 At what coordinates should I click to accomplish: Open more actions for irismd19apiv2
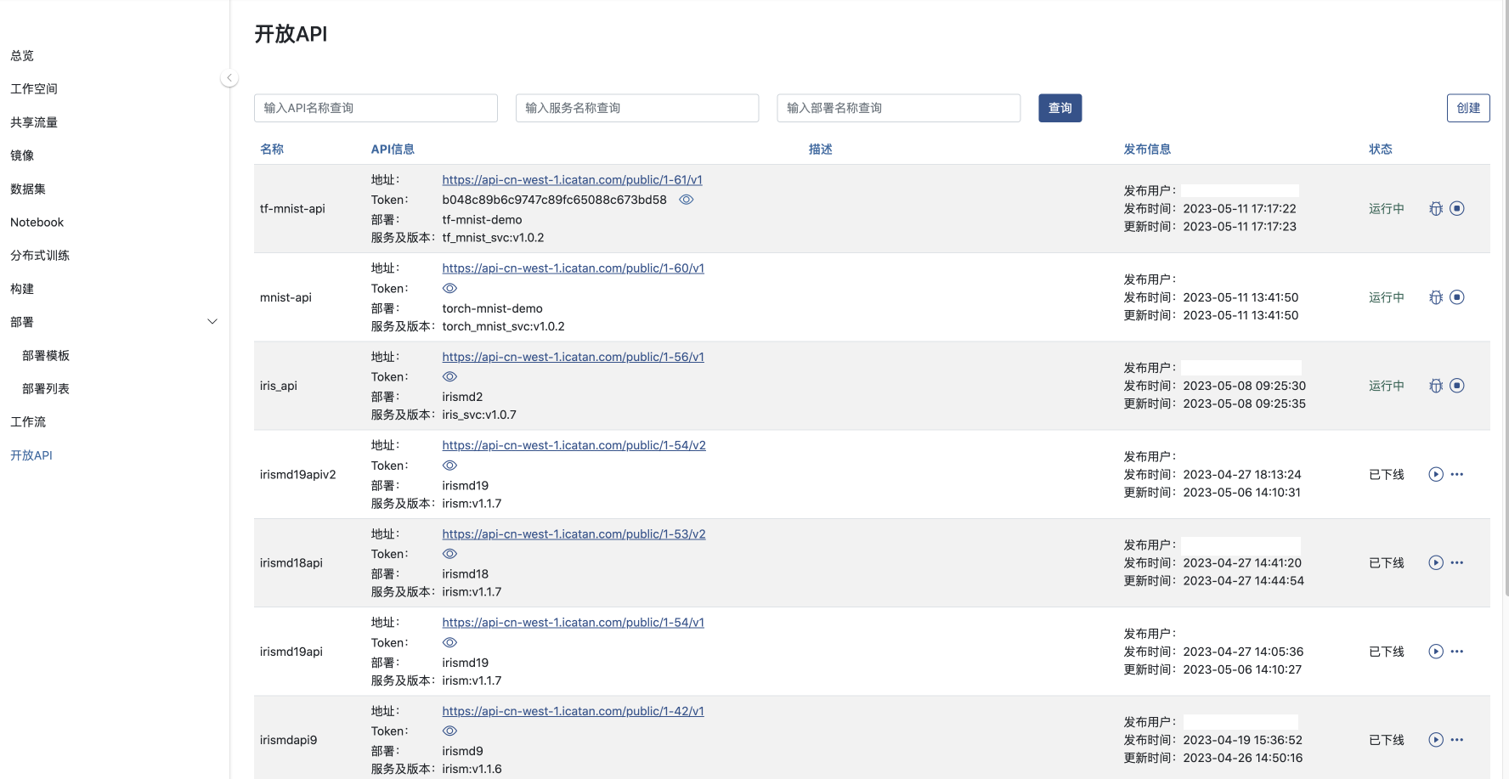(x=1457, y=475)
